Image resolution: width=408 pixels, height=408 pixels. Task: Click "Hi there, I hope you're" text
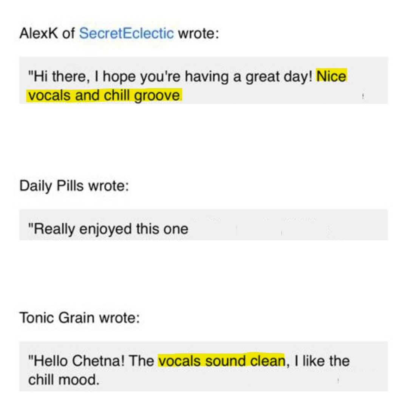coord(104,76)
